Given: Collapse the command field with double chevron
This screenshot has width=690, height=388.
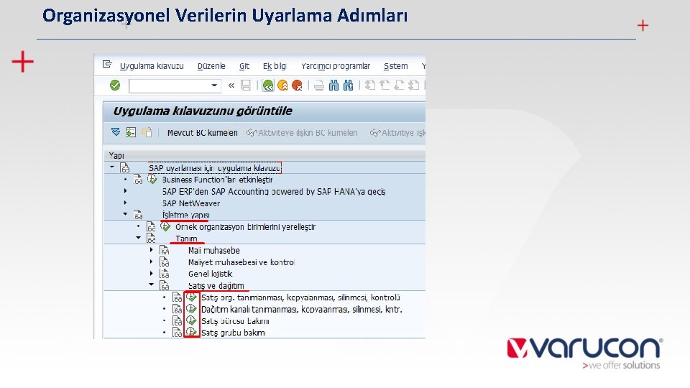Looking at the screenshot, I should coord(231,86).
